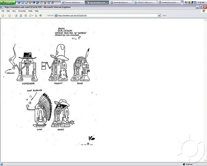Close the Internet Explorer window
Image resolution: width=207 pixels, height=166 pixels.
205,7
